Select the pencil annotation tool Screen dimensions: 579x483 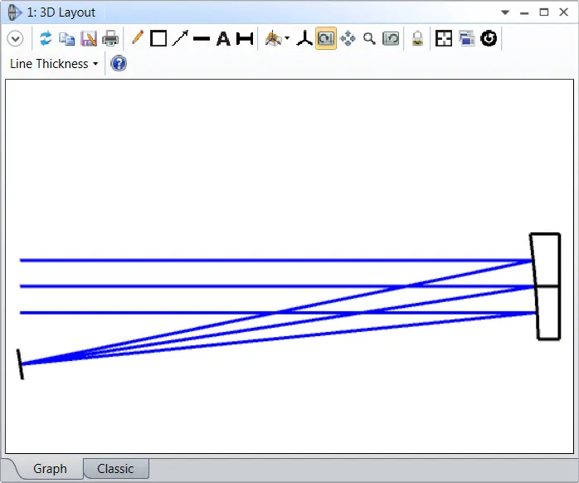tap(137, 38)
